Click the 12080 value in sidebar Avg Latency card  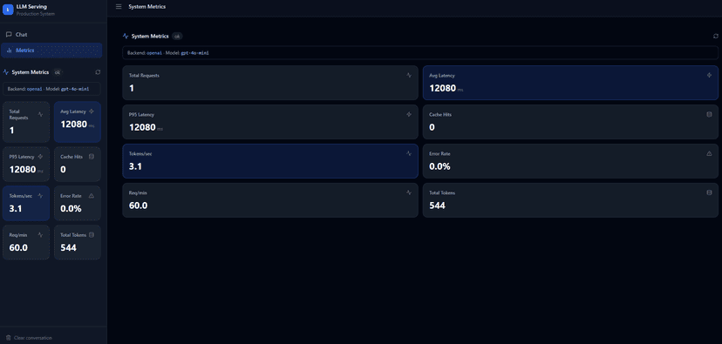[x=73, y=125]
